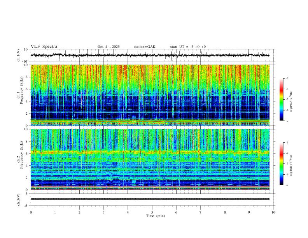Click the ch.2 PSD color bar
Viewport: 308px width, 238px height.
tap(281, 164)
